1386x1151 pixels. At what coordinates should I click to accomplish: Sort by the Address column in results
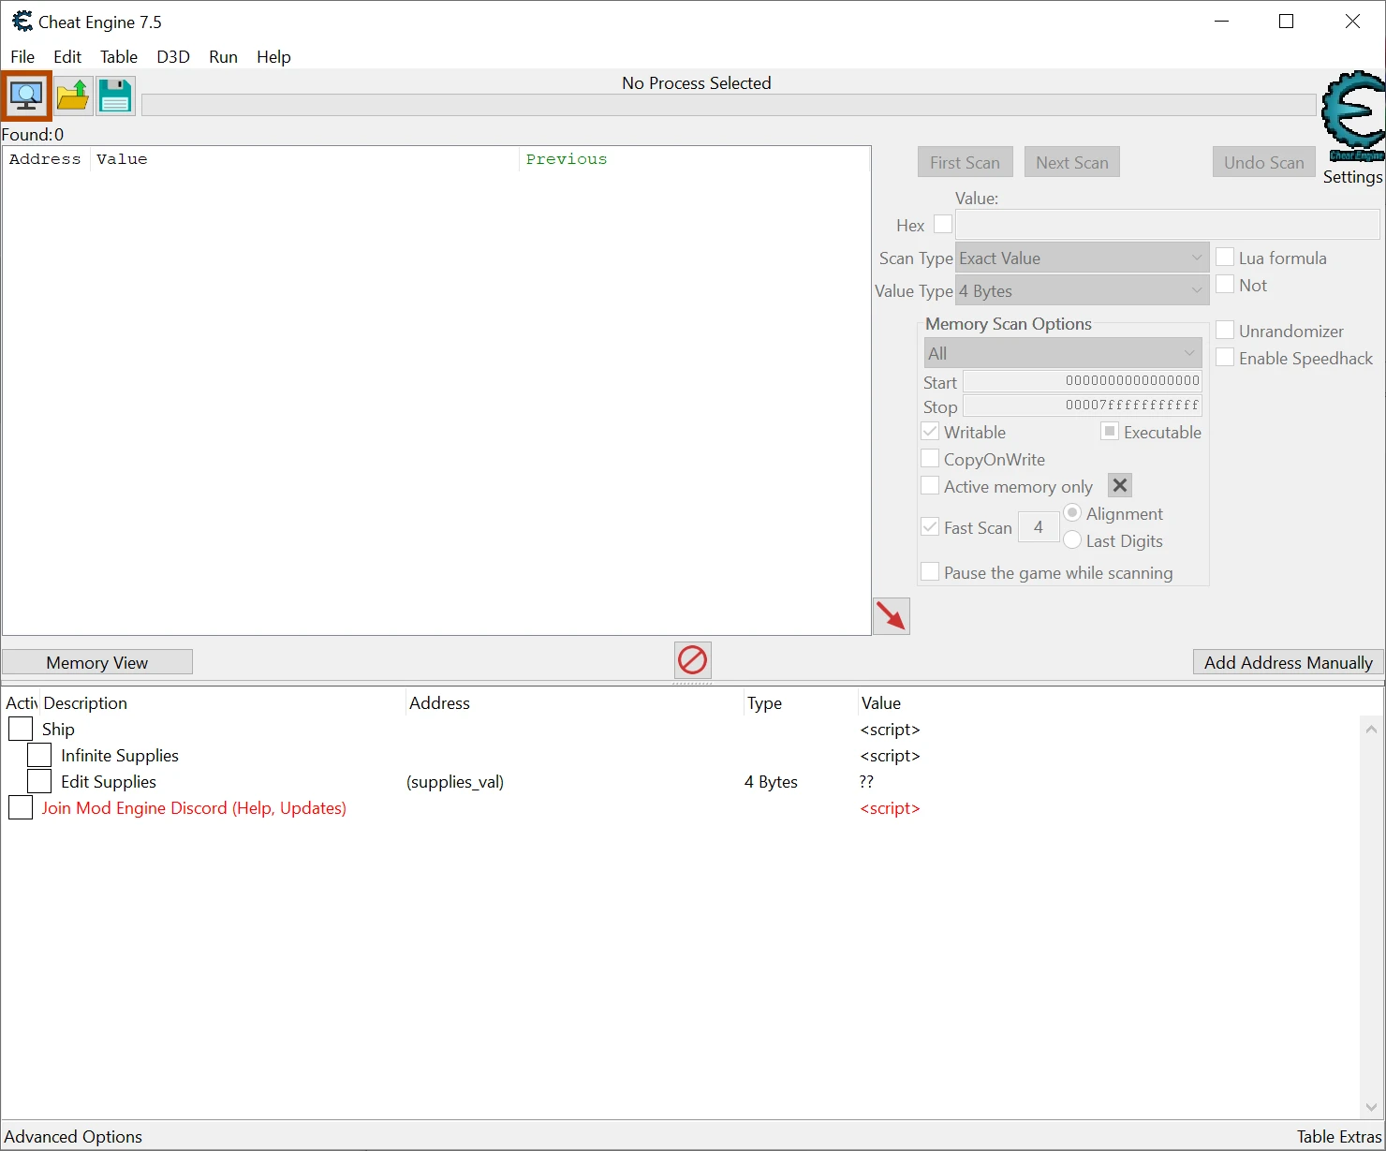tap(46, 159)
